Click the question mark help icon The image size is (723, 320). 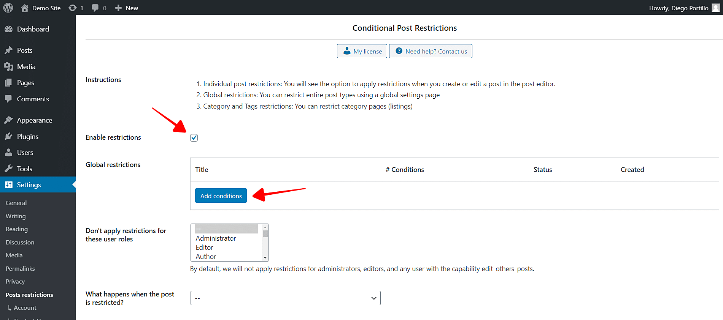[399, 51]
